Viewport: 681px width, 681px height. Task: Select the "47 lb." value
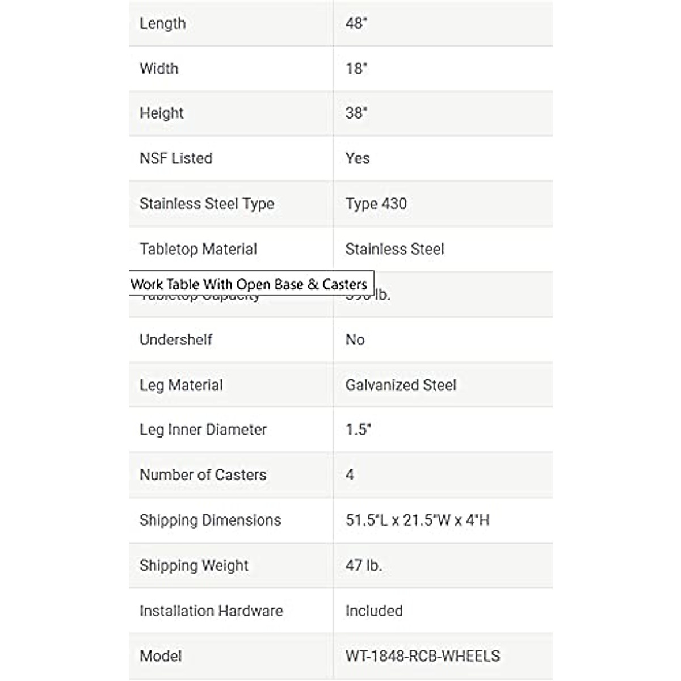364,565
